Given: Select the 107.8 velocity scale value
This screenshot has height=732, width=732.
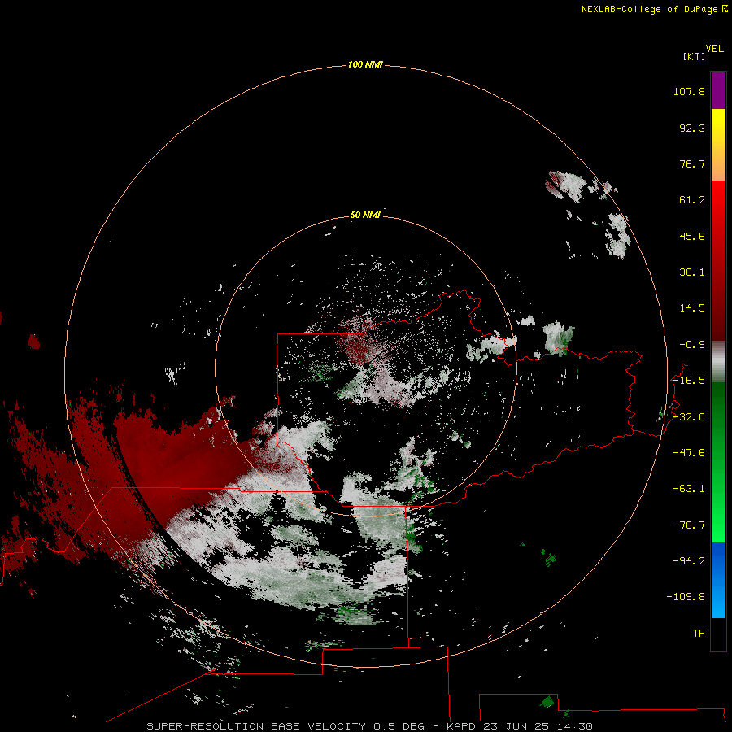Looking at the screenshot, I should click(689, 91).
